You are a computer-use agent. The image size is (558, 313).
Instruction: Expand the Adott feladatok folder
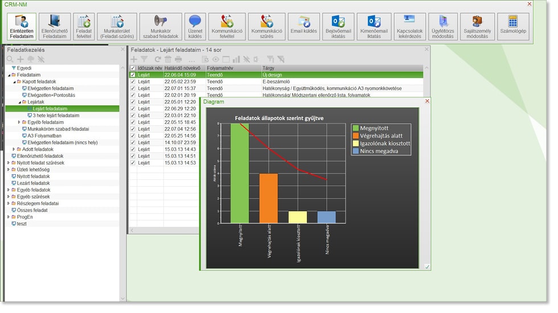click(x=14, y=149)
